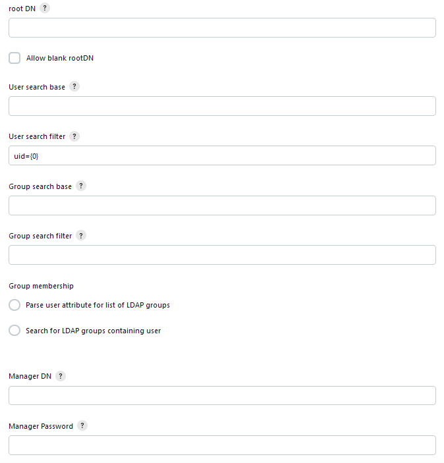This screenshot has height=463, width=444.
Task: Open Group search base help tooltip
Action: 81,186
